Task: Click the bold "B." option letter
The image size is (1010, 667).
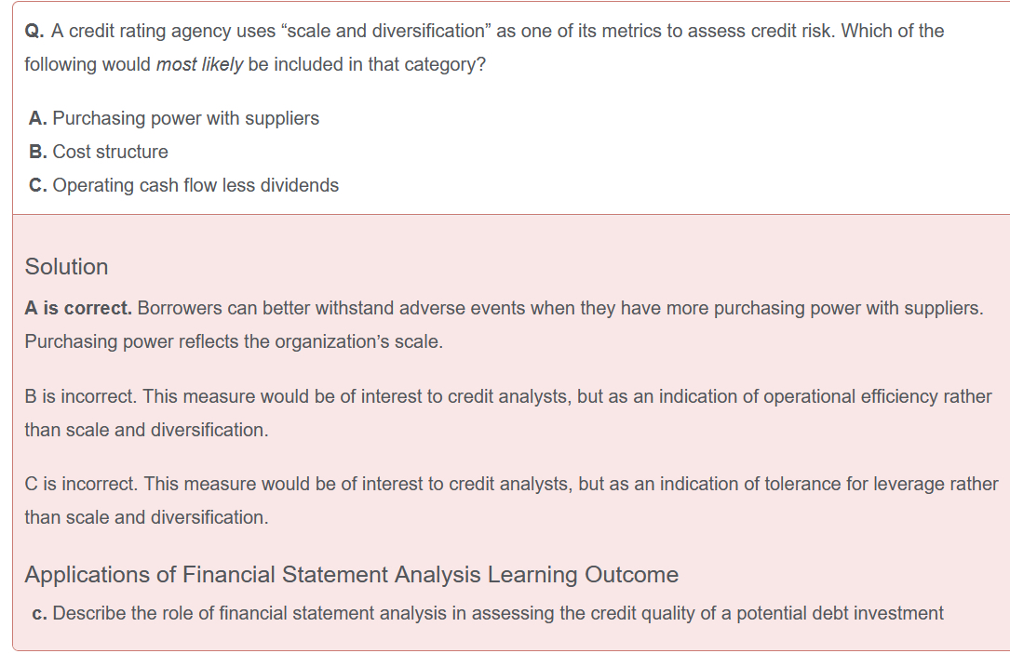Action: 38,153
